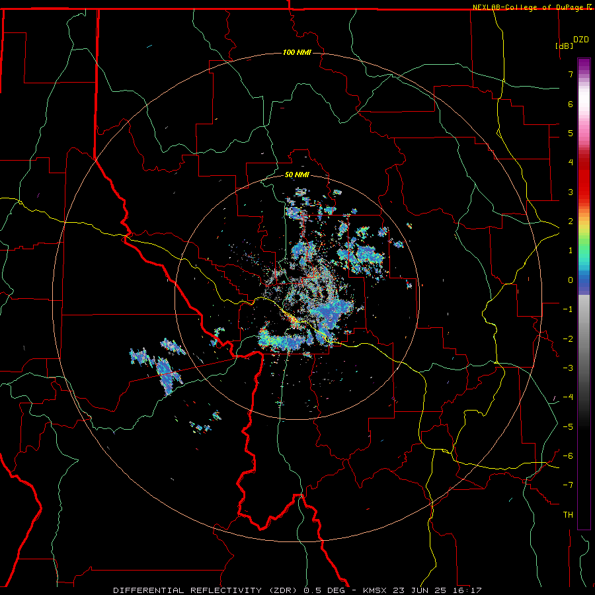Image resolution: width=595 pixels, height=595 pixels.
Task: Click the scale label '-1'
Action: 568,309
